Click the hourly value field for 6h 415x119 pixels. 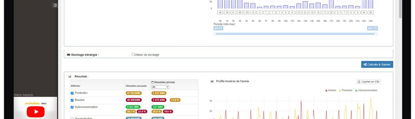[260, 13]
